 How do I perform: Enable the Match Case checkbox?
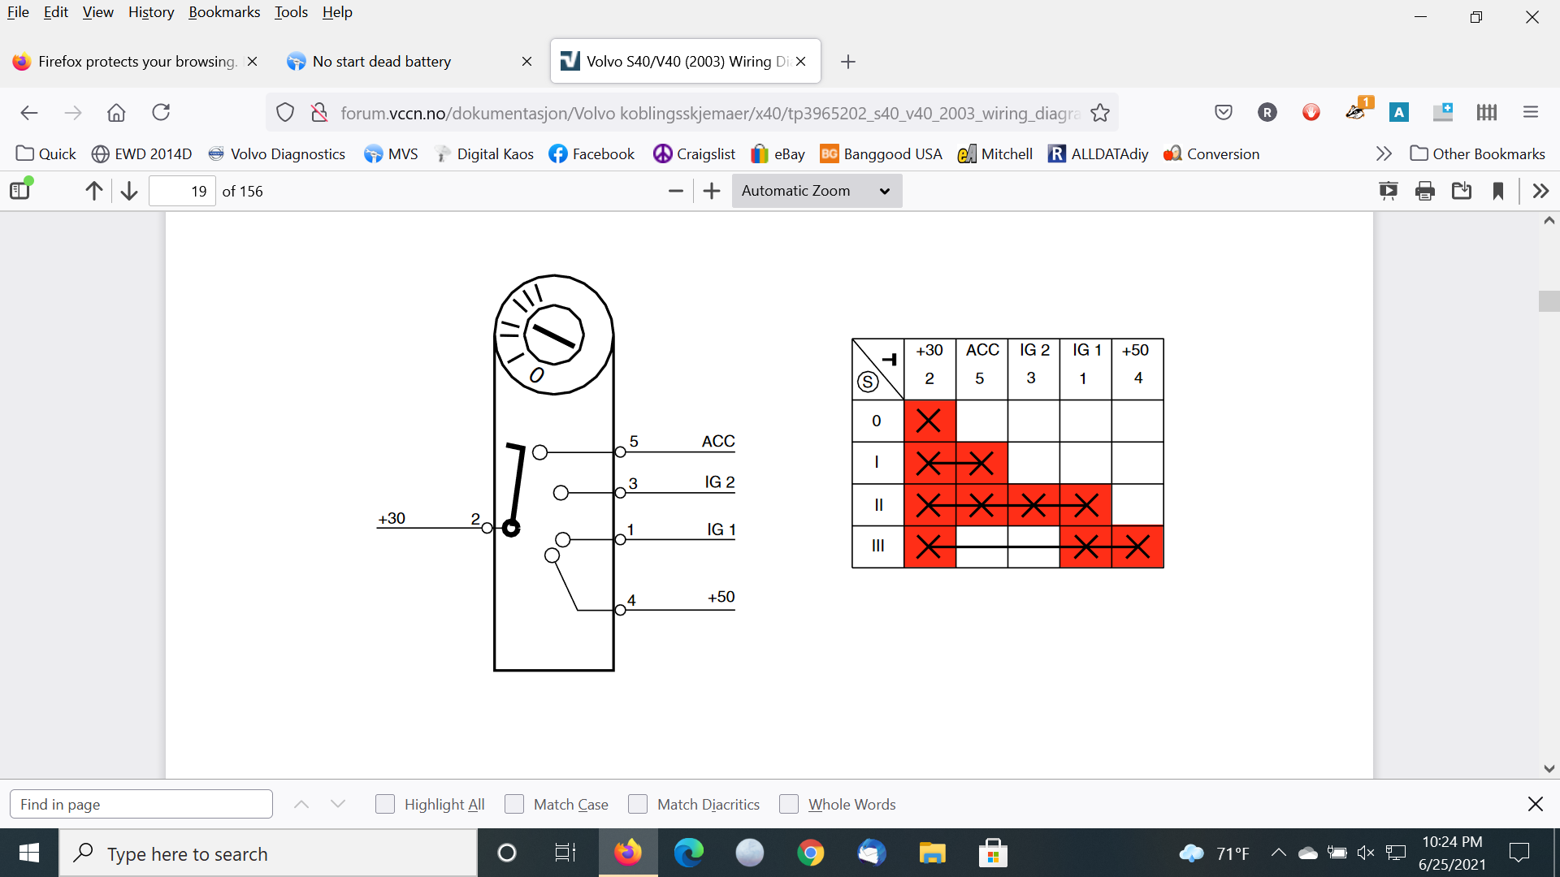click(x=514, y=804)
